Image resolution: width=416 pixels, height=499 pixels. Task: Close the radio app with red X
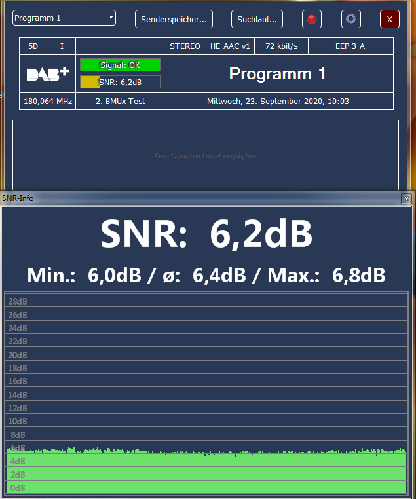[389, 19]
